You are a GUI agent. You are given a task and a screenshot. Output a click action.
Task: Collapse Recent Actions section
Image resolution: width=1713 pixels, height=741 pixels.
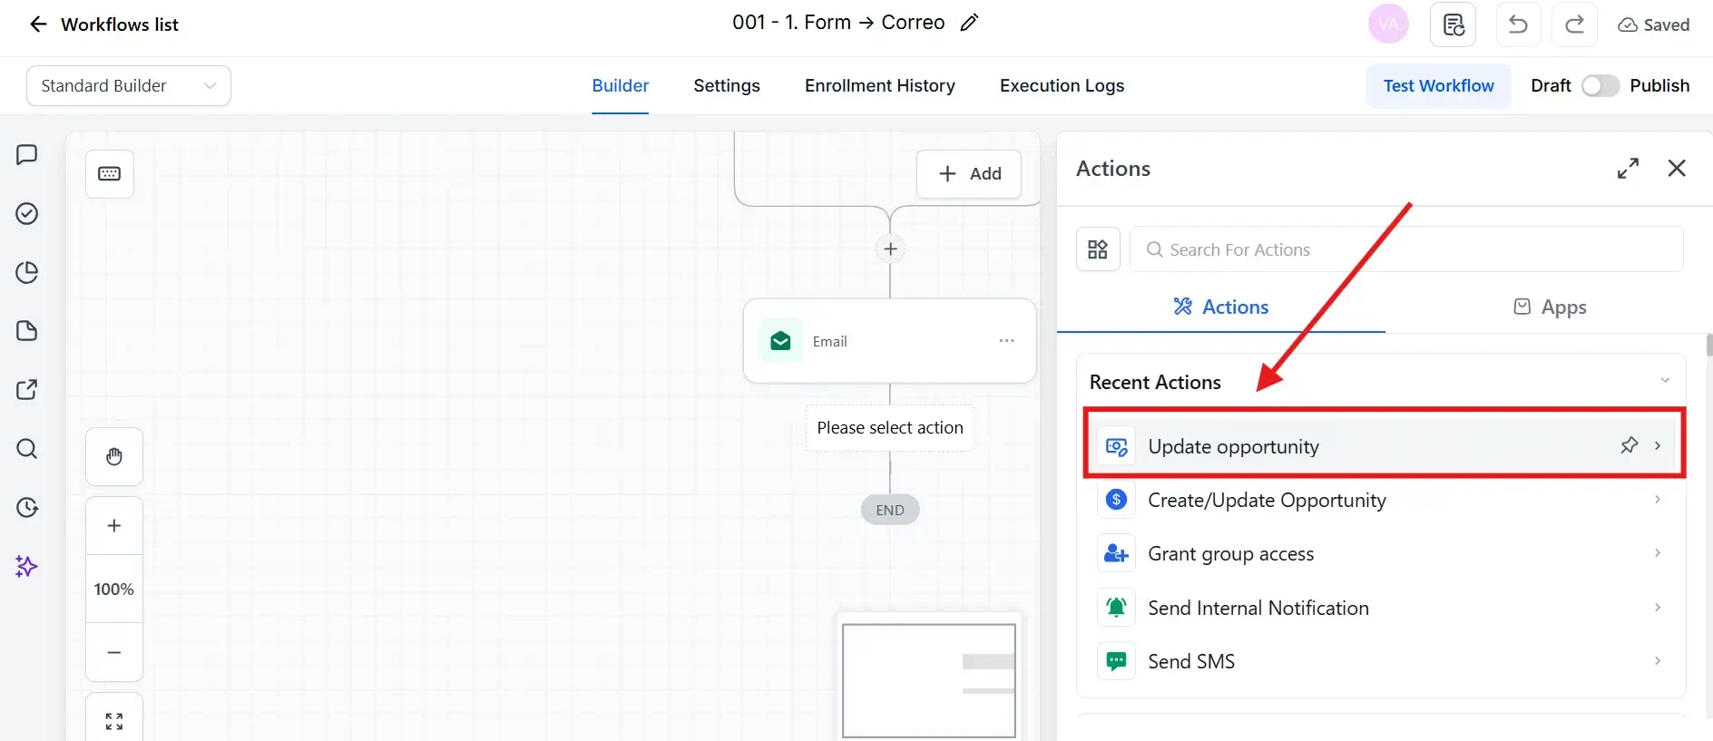click(1665, 381)
